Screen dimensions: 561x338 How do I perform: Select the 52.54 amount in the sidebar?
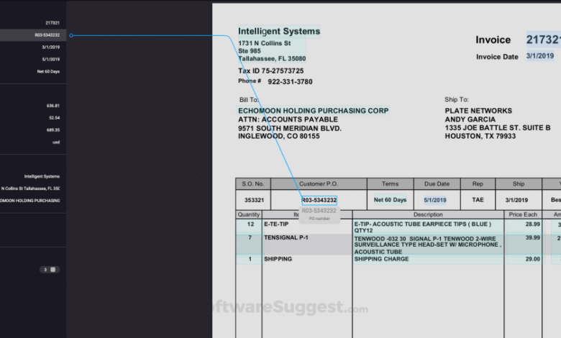55,118
